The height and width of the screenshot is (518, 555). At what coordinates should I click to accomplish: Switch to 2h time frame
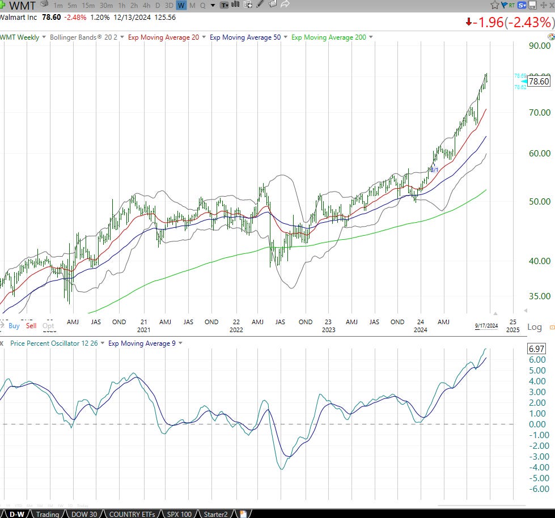point(134,5)
